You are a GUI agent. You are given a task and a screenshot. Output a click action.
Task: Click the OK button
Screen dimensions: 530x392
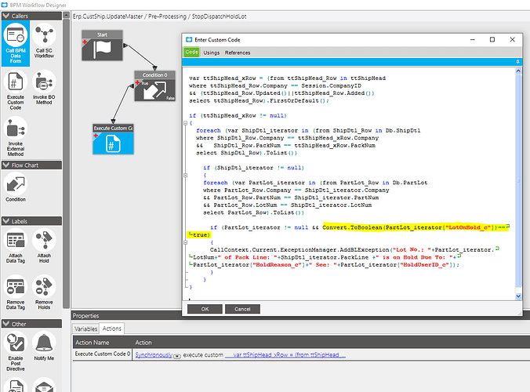tap(205, 309)
